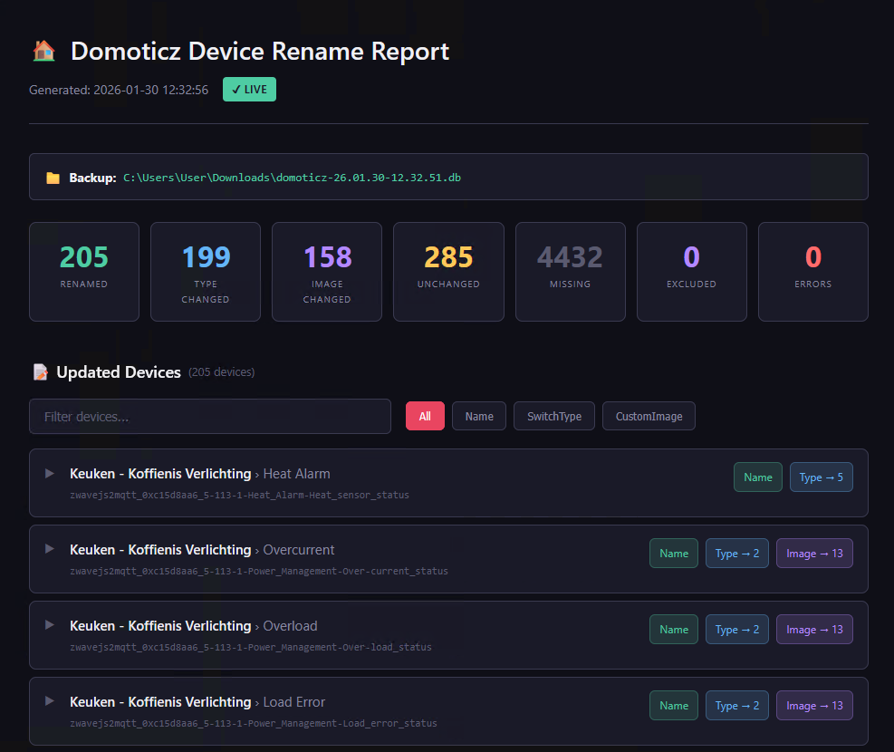Click the Filter devices search field

coord(210,417)
